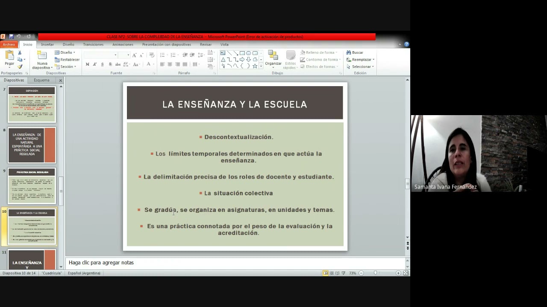Select the Rectangle shape in shapes gallery
This screenshot has height=307, width=547.
coord(242,53)
